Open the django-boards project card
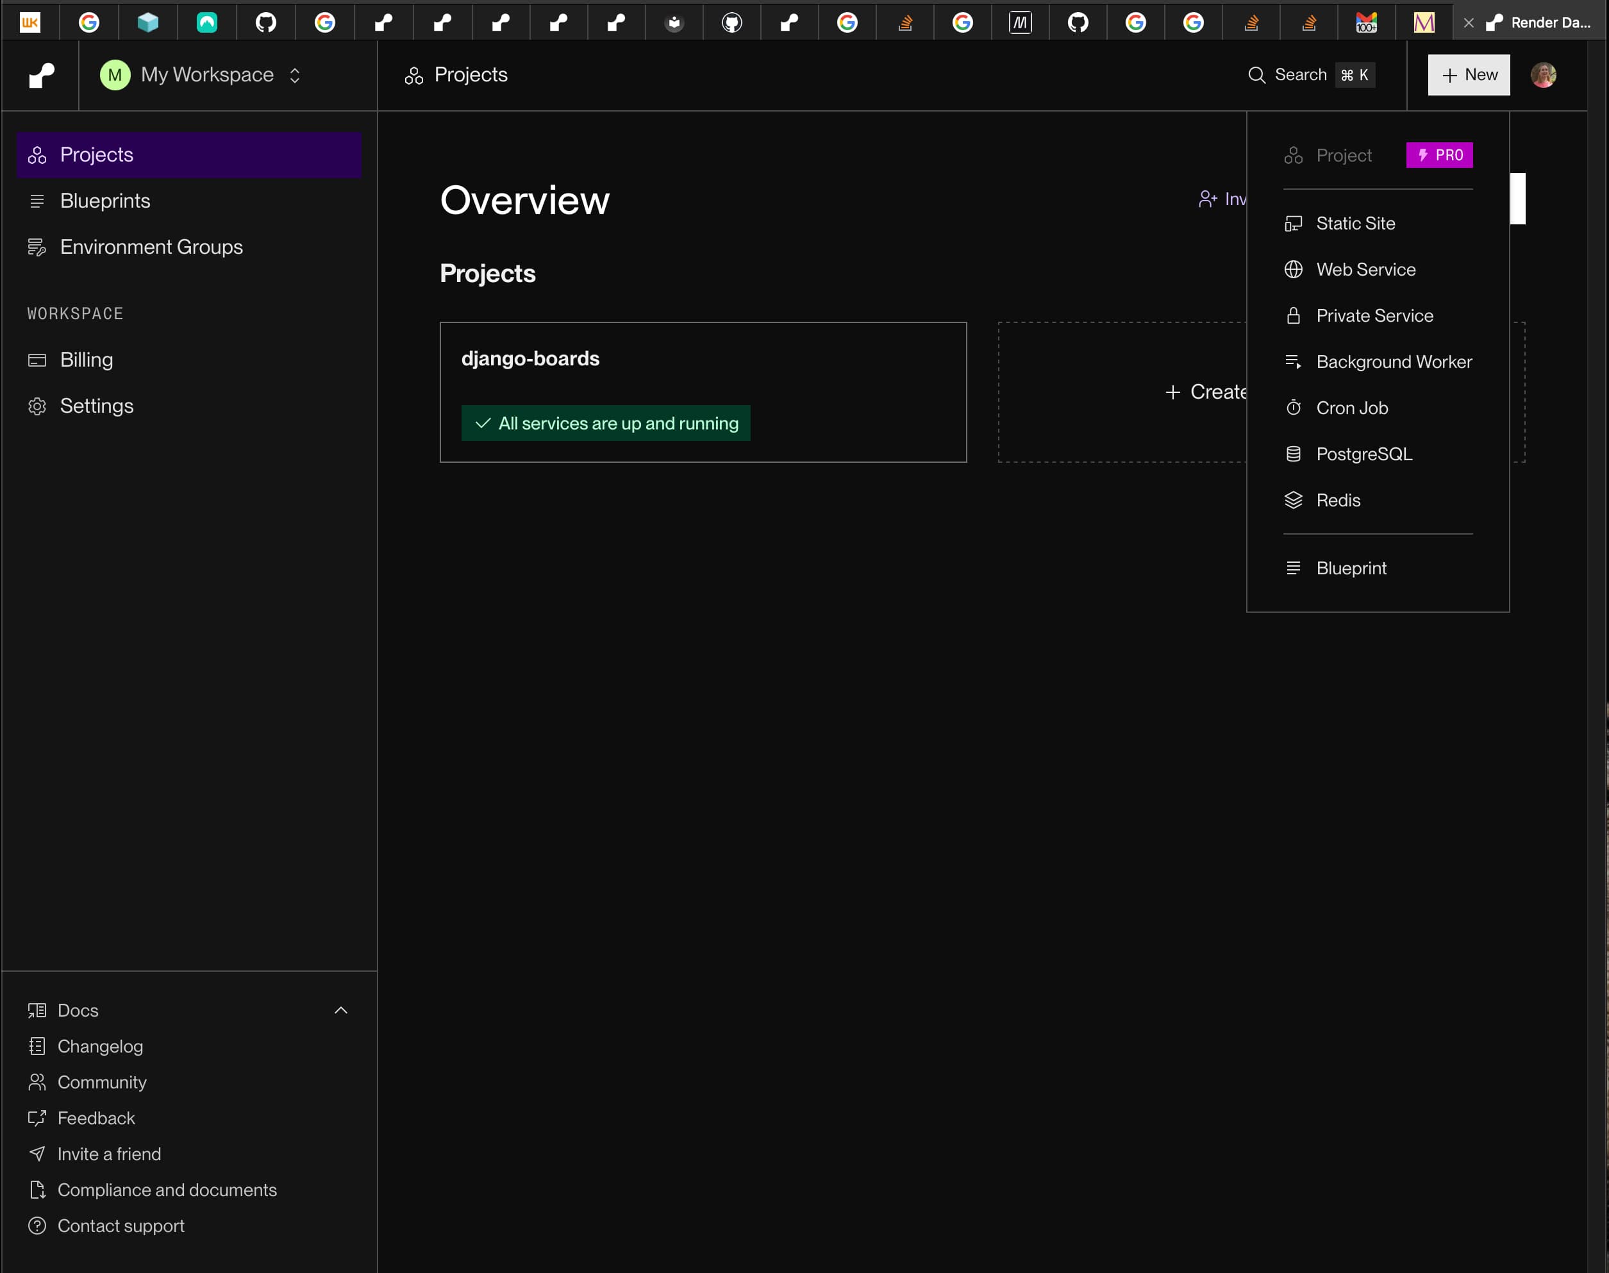 click(x=703, y=392)
